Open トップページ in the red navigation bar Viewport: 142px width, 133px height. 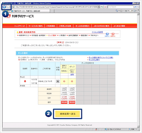tap(19, 26)
